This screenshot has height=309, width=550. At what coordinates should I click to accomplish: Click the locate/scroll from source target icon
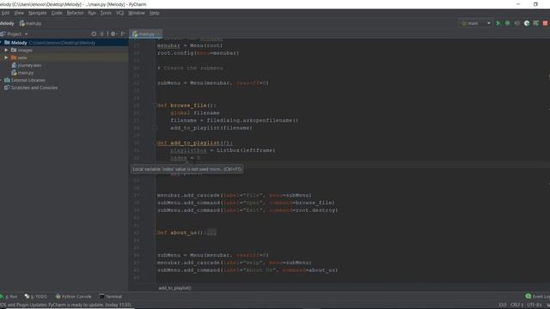(94, 34)
